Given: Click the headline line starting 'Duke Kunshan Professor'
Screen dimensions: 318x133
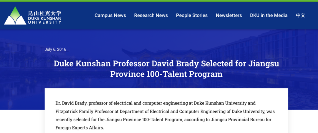Looking at the screenshot, I should coord(166,64).
